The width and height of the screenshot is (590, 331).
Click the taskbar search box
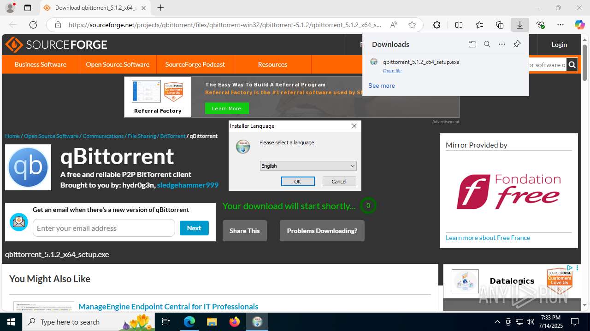88,322
